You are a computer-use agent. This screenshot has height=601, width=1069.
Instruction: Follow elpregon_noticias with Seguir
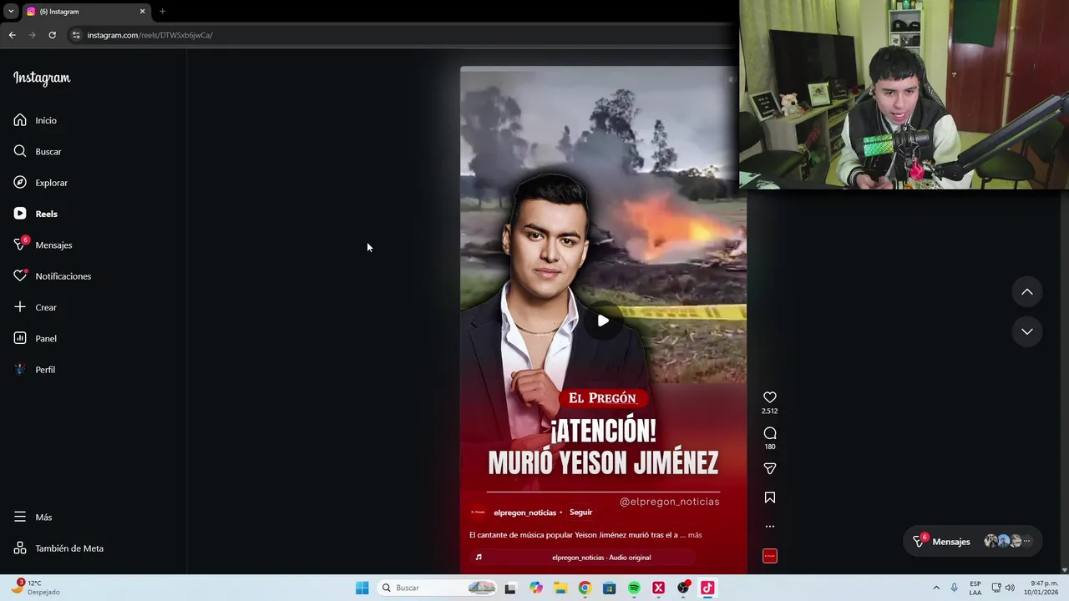pyautogui.click(x=580, y=513)
